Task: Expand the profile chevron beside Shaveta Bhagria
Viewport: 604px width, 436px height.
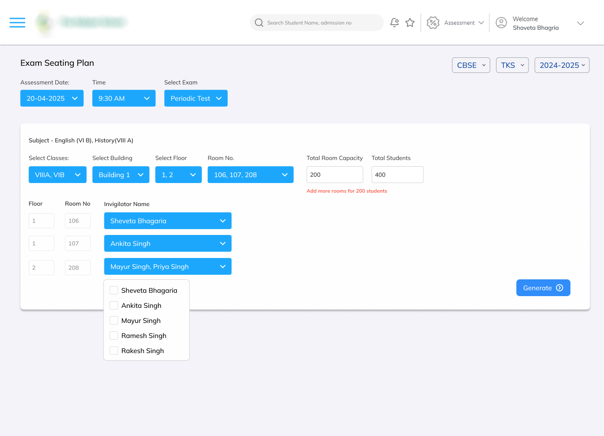Action: (x=580, y=23)
